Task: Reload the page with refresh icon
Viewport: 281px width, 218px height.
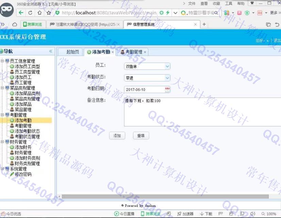Action: pos(30,13)
